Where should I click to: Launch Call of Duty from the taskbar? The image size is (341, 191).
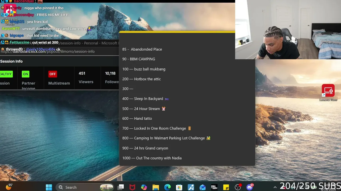coord(214,187)
